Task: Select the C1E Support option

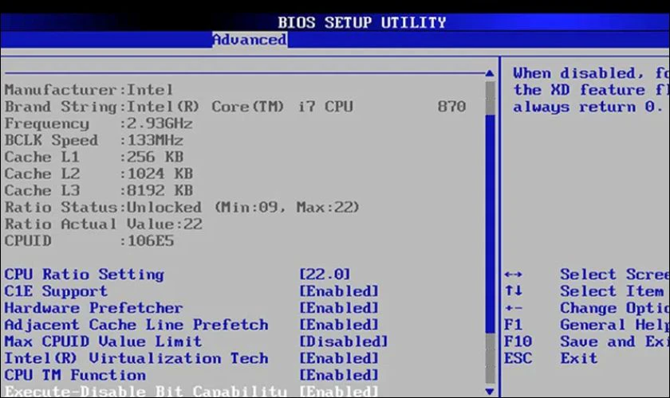Action: (x=56, y=291)
